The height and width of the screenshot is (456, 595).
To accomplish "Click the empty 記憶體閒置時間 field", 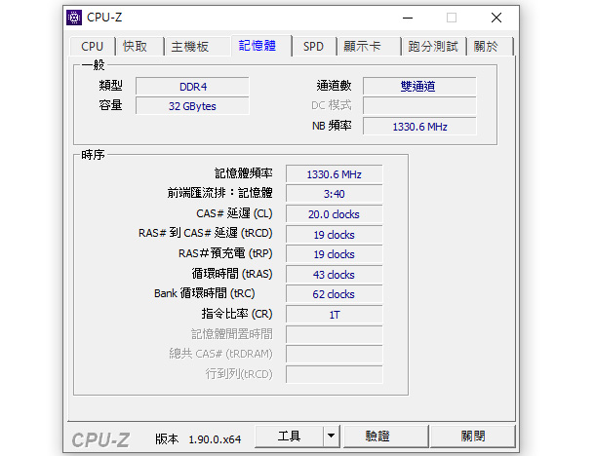I will pos(334,335).
